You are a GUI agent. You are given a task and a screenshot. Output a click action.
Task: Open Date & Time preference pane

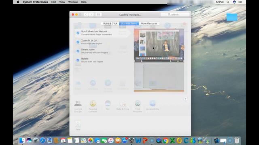[x=123, y=106]
